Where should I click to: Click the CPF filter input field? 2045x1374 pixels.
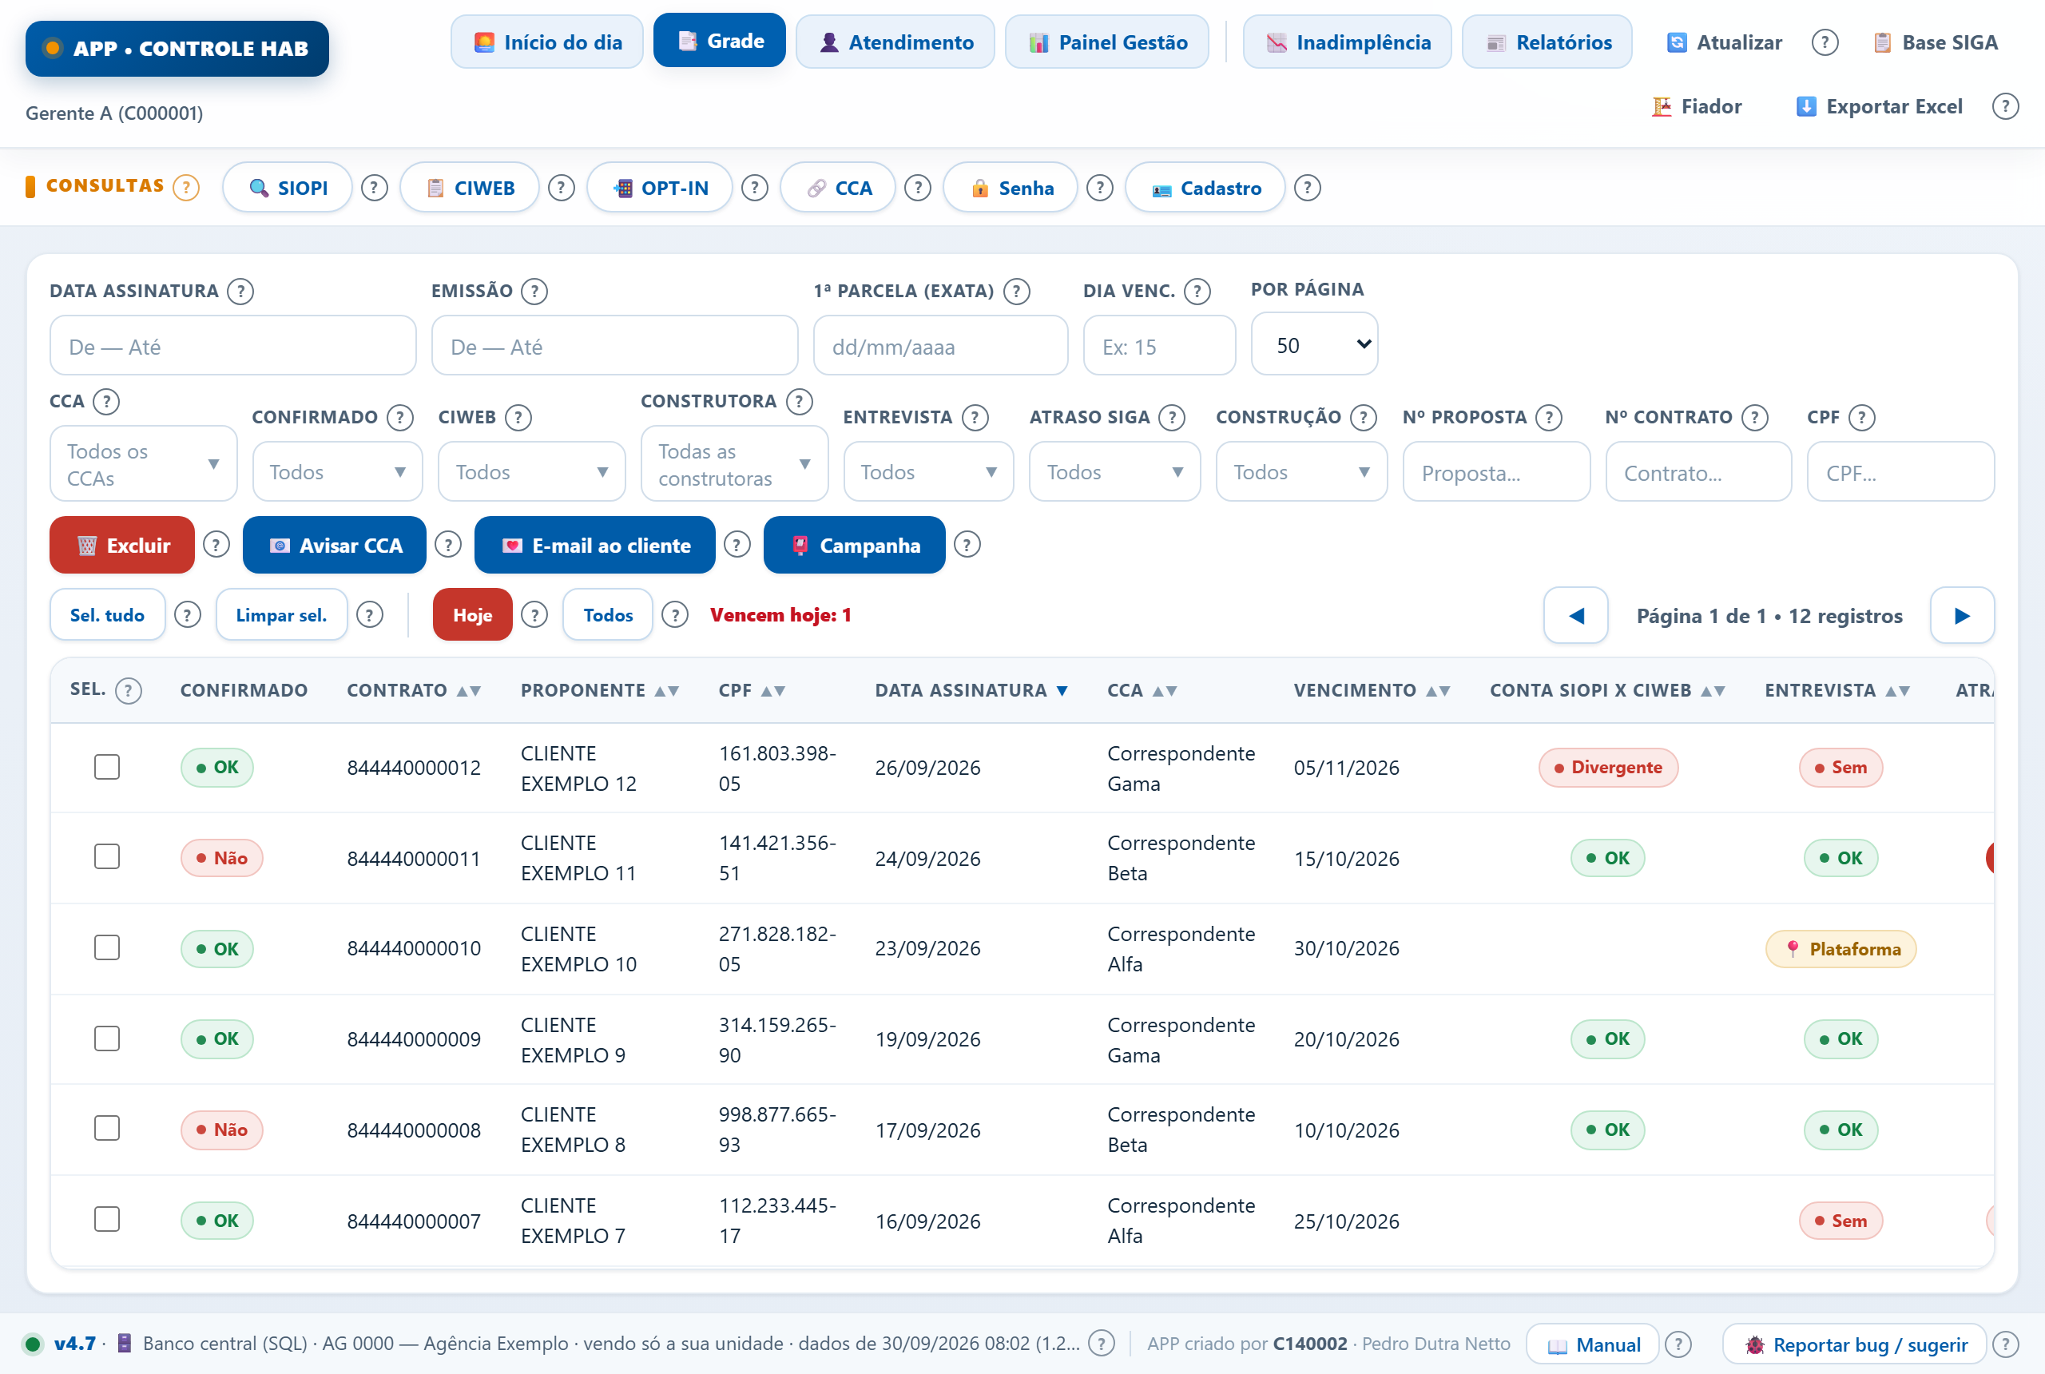point(1900,472)
